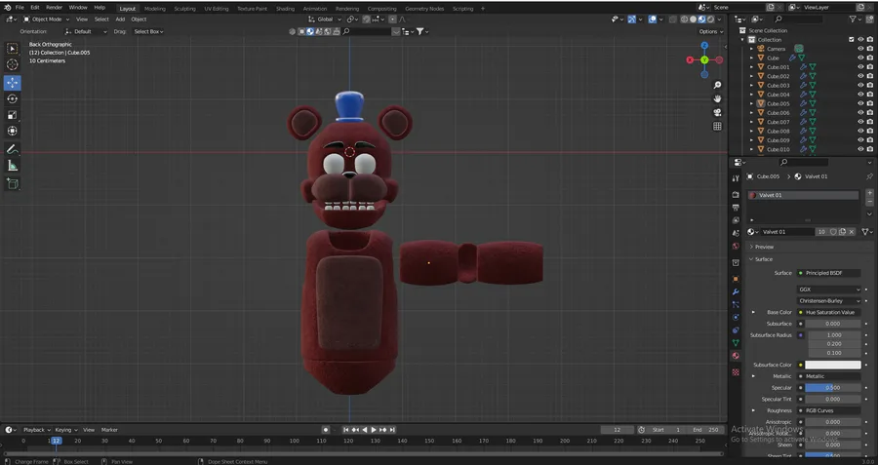The height and width of the screenshot is (465, 878).
Task: Switch to the Scripting workspace tab
Action: click(x=462, y=9)
